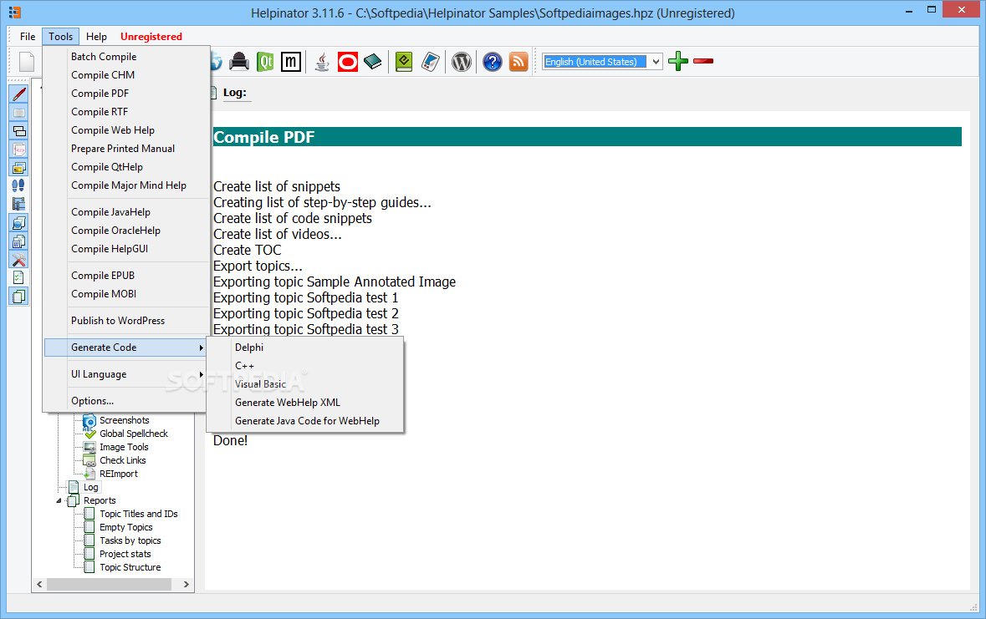Open the language dropdown combo box

656,62
